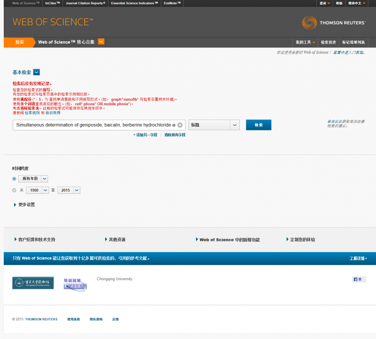Open the orange database selector arrow
Image resolution: width=376 pixels, height=339 pixels.
pos(101,42)
